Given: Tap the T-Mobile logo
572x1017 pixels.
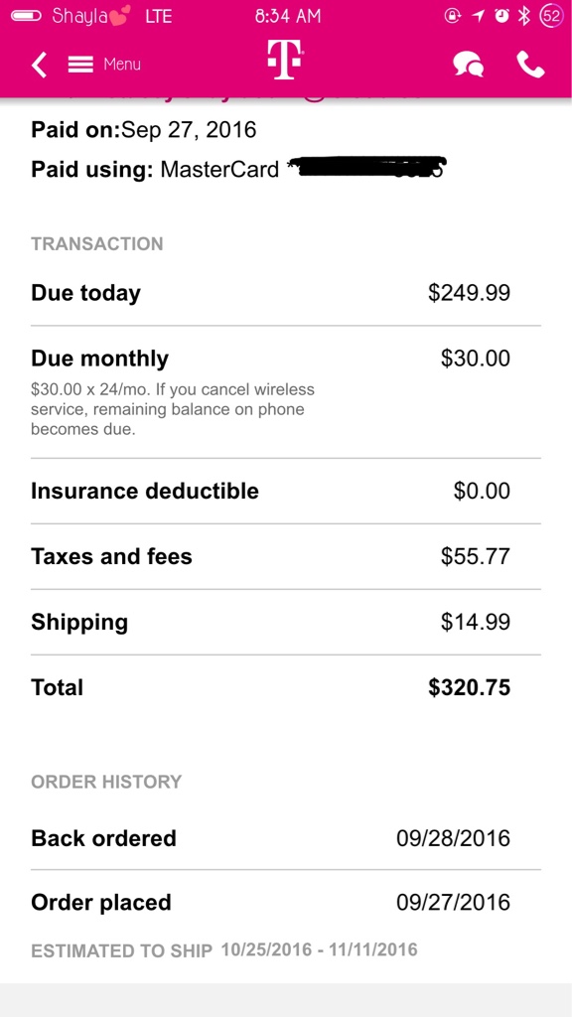Looking at the screenshot, I should [x=285, y=61].
